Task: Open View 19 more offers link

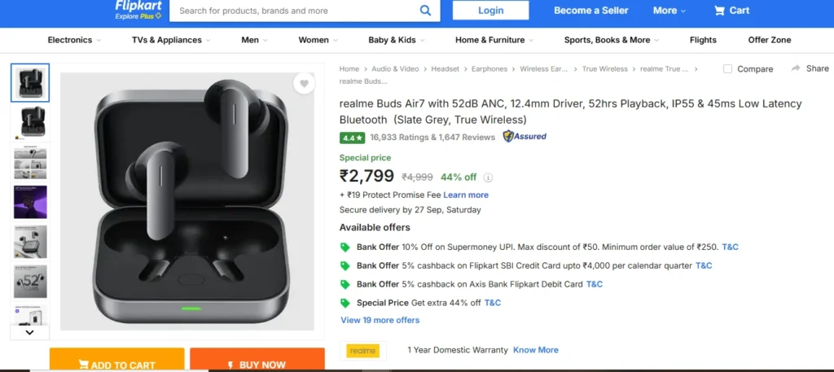Action: point(380,320)
